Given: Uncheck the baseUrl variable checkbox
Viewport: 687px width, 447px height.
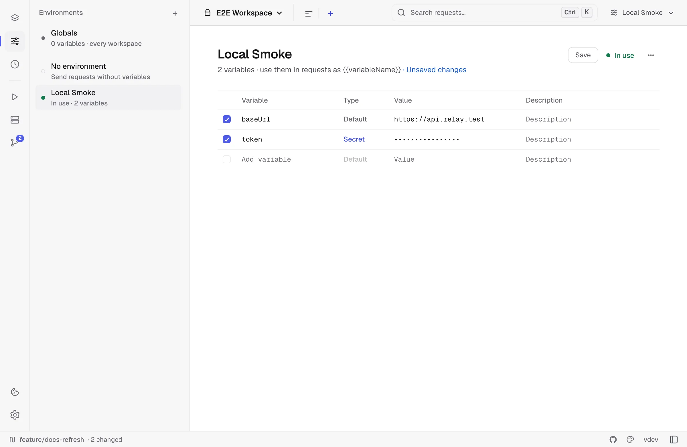Looking at the screenshot, I should (x=227, y=119).
